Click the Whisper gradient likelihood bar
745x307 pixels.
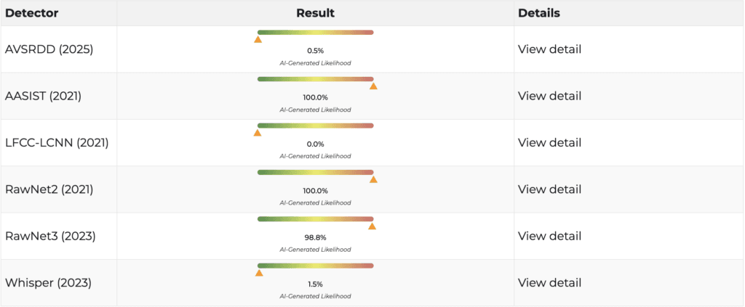(x=316, y=266)
